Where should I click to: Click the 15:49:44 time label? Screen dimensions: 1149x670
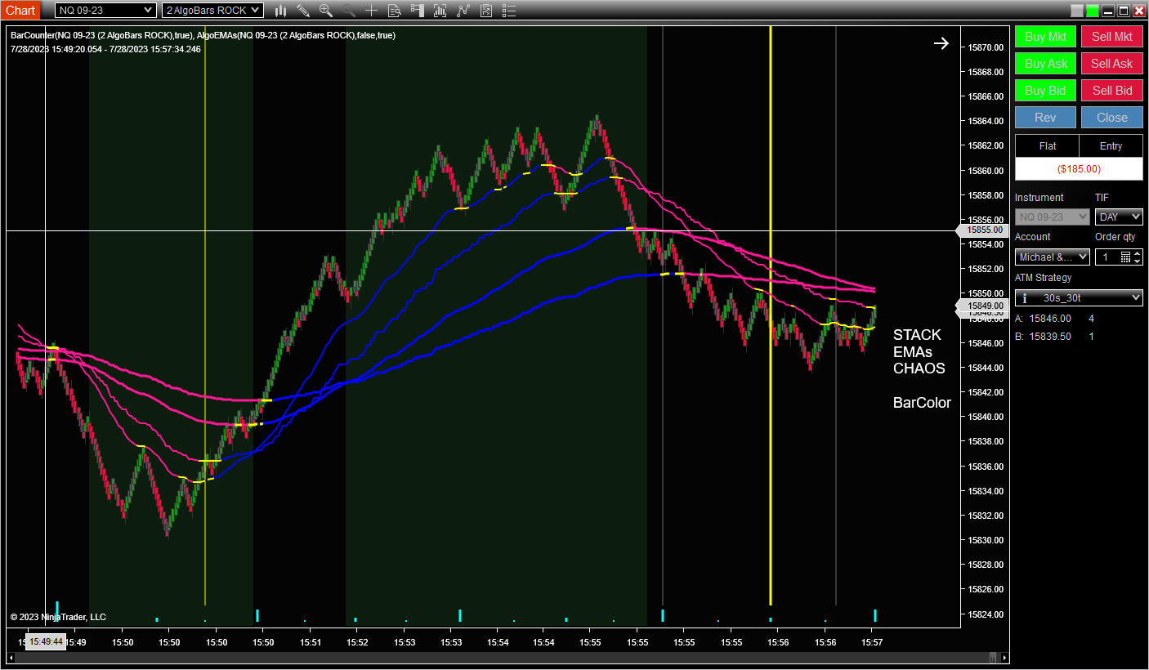pos(45,642)
